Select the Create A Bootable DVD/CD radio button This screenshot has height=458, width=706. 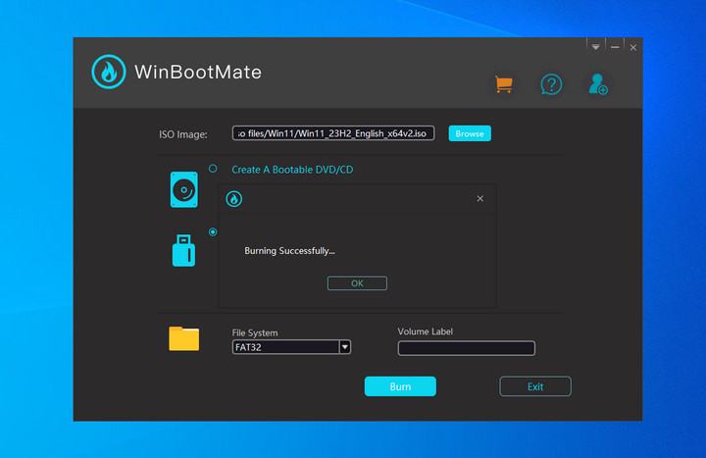pos(213,169)
